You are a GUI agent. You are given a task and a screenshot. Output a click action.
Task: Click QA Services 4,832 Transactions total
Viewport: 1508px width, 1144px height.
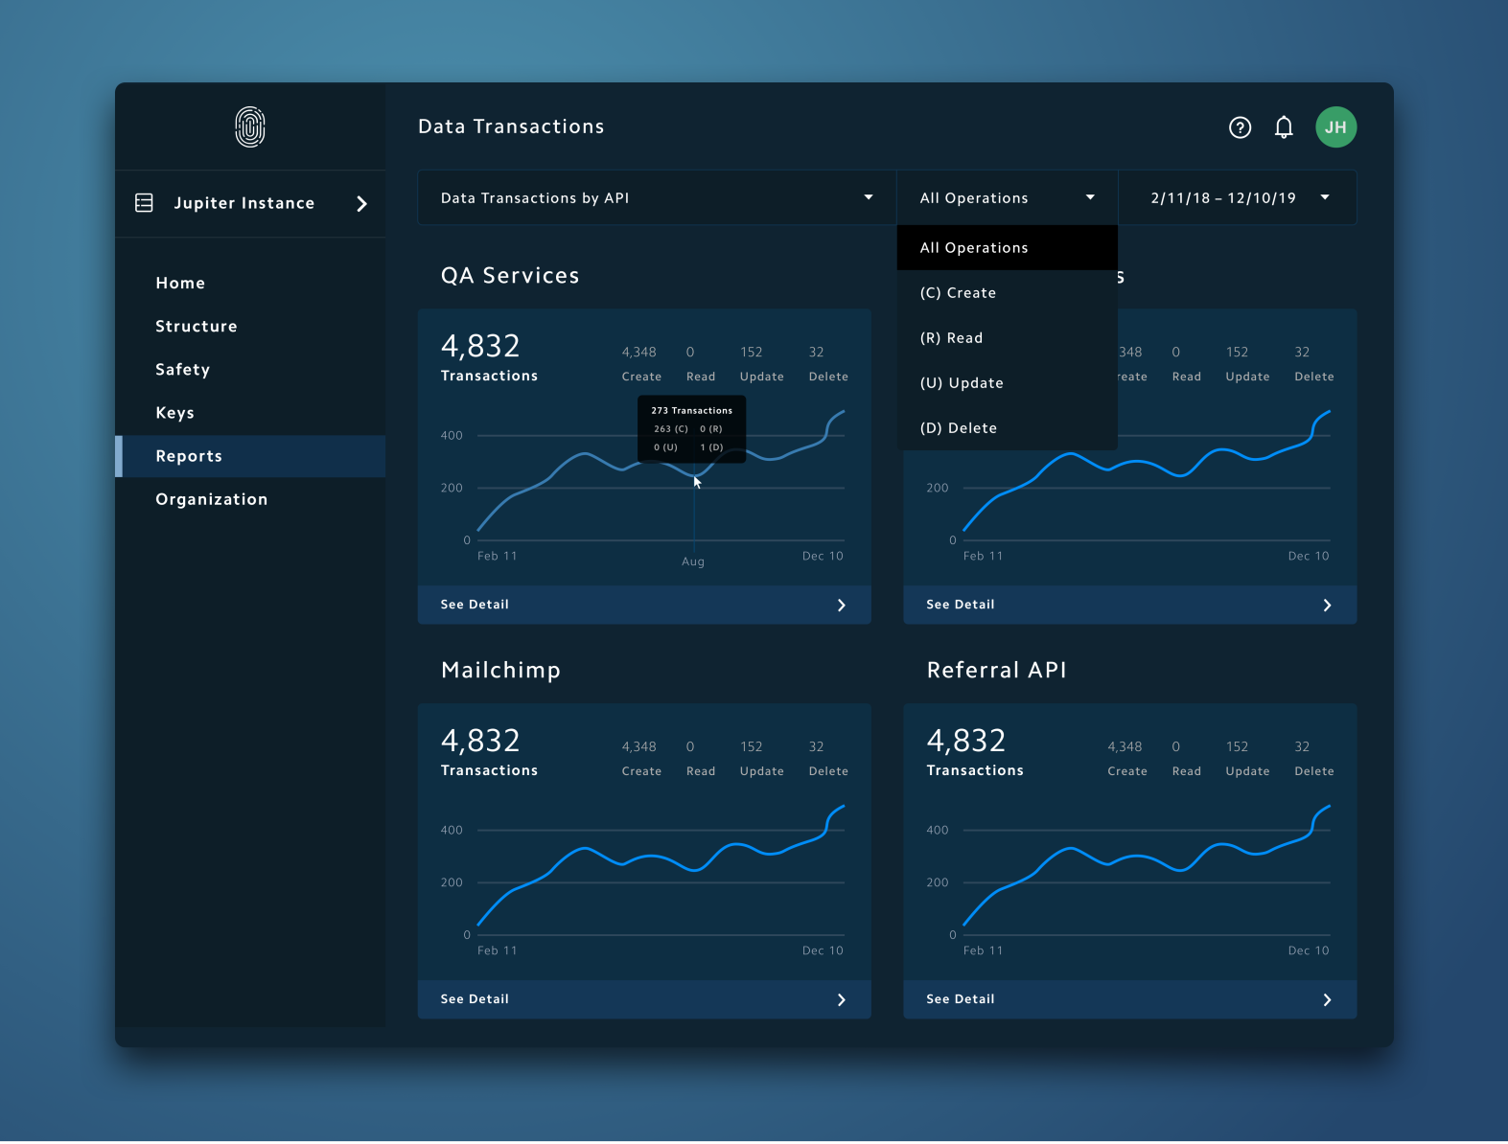[x=489, y=356]
